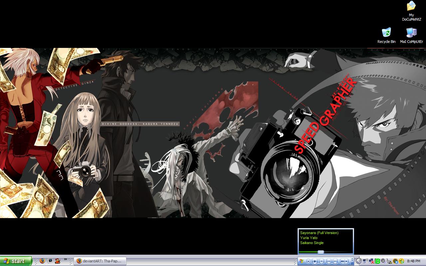This screenshot has width=426, height=266.
Task: Skip to next track in Media Player toolbar
Action: click(335, 261)
